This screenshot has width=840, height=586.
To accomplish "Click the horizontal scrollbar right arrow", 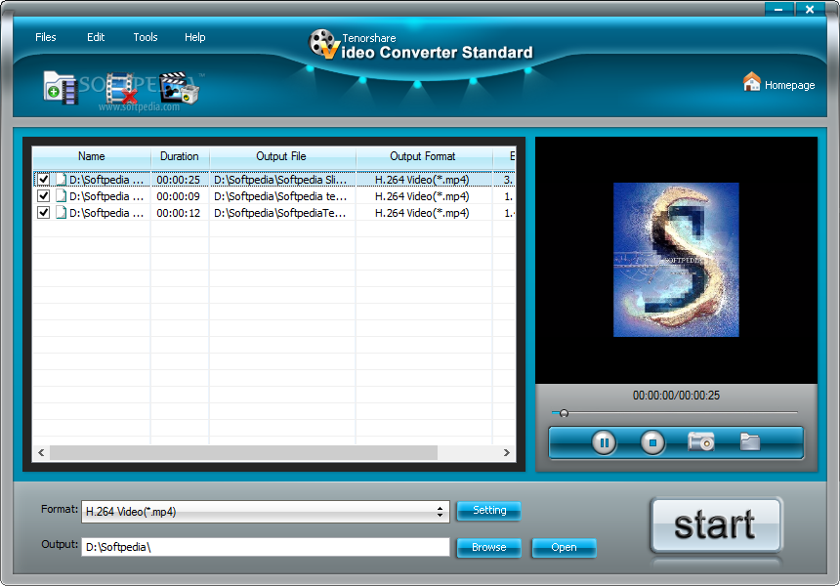I will click(x=506, y=452).
